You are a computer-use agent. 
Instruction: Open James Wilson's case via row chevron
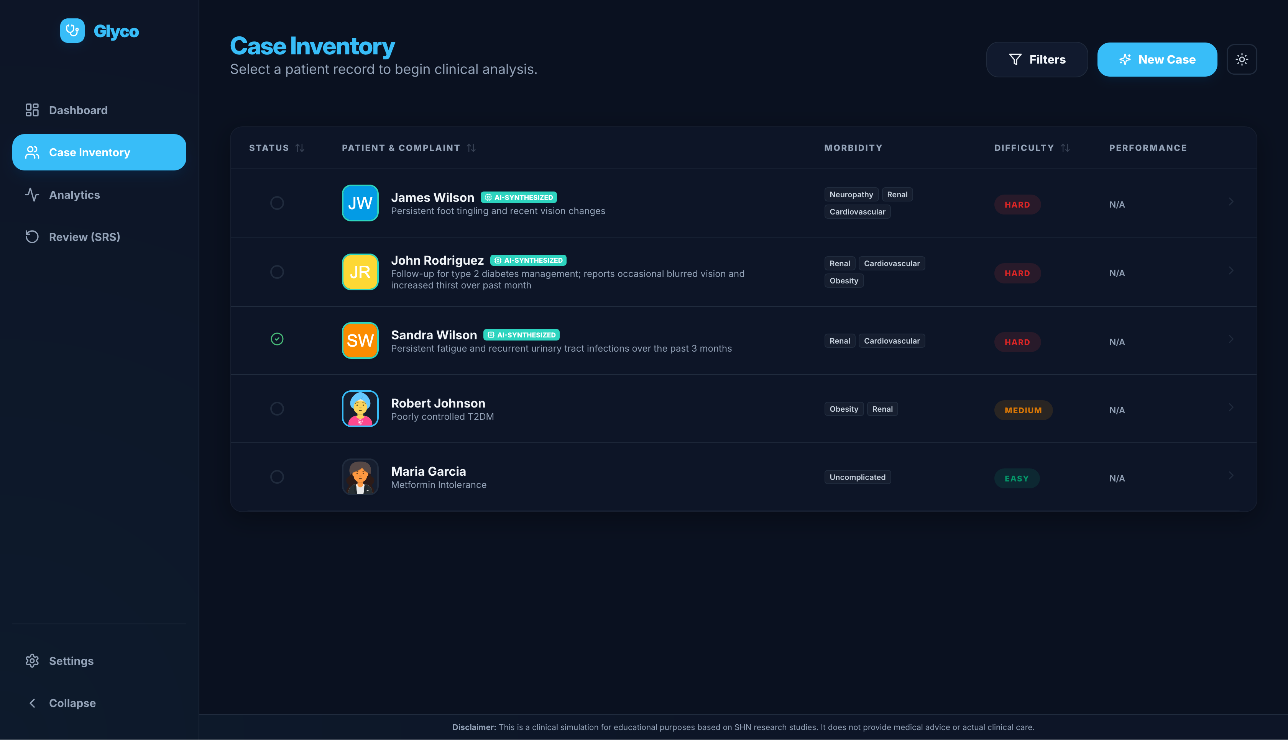(x=1230, y=202)
